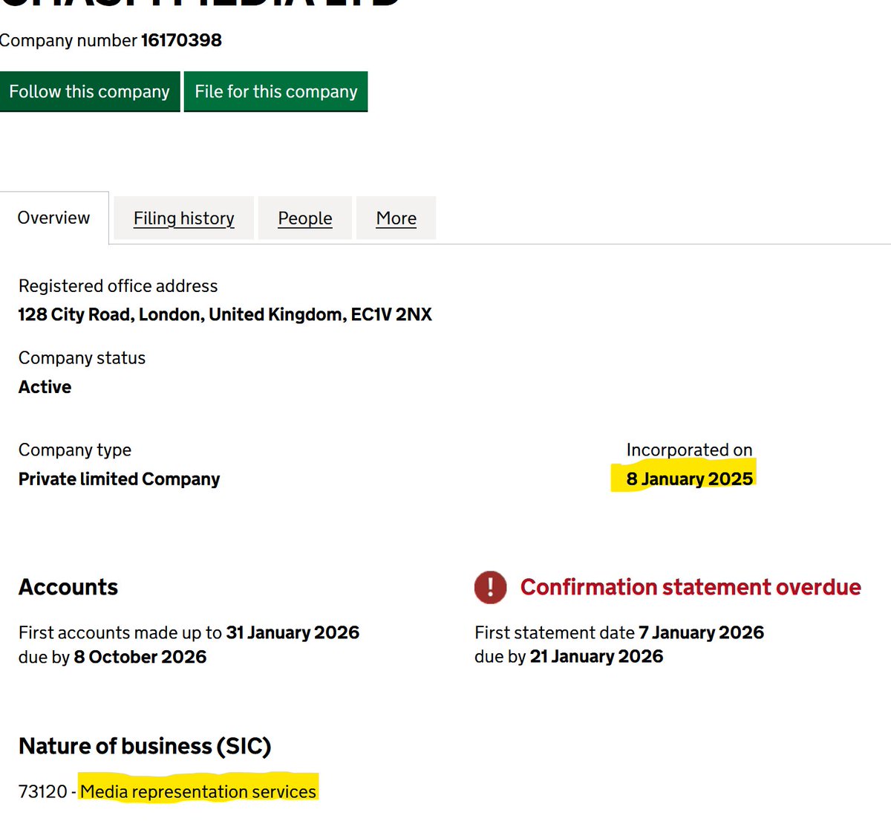This screenshot has width=891, height=830.
Task: Open the More tab
Action: pyautogui.click(x=396, y=218)
